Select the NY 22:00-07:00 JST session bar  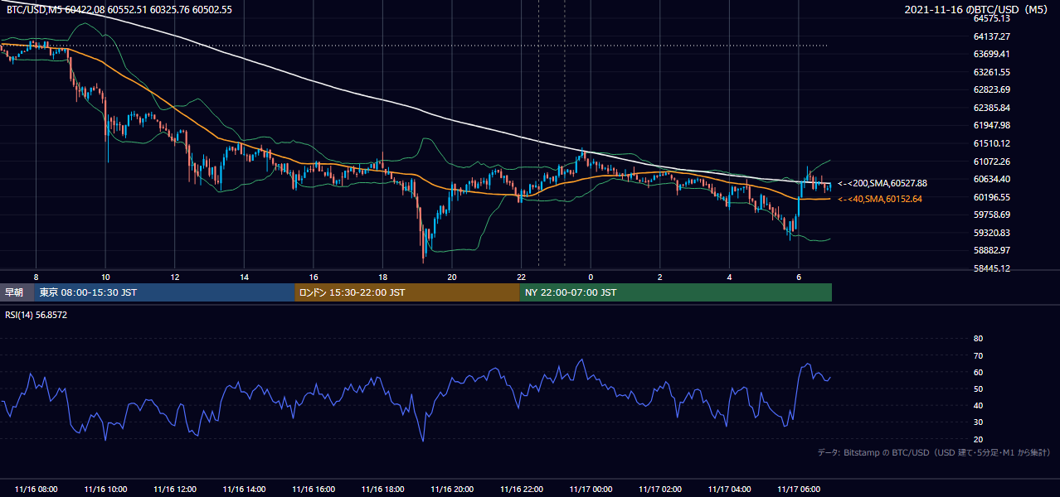(676, 292)
